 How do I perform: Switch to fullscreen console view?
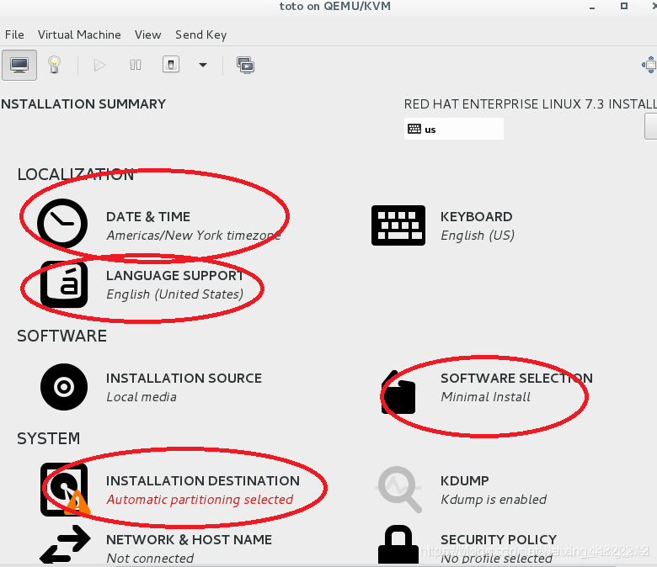(x=650, y=65)
